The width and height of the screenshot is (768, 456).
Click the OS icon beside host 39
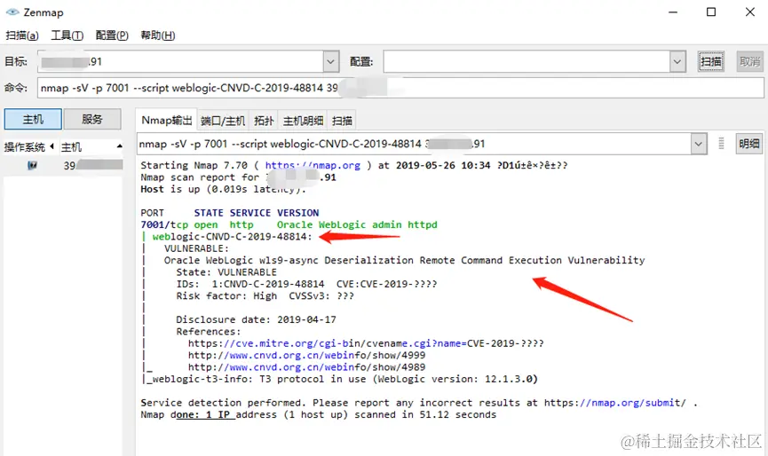[32, 165]
